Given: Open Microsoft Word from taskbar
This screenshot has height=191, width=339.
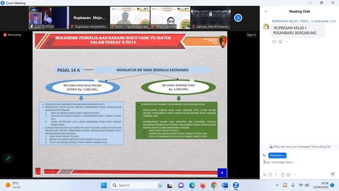Looking at the screenshot, I should [225, 185].
